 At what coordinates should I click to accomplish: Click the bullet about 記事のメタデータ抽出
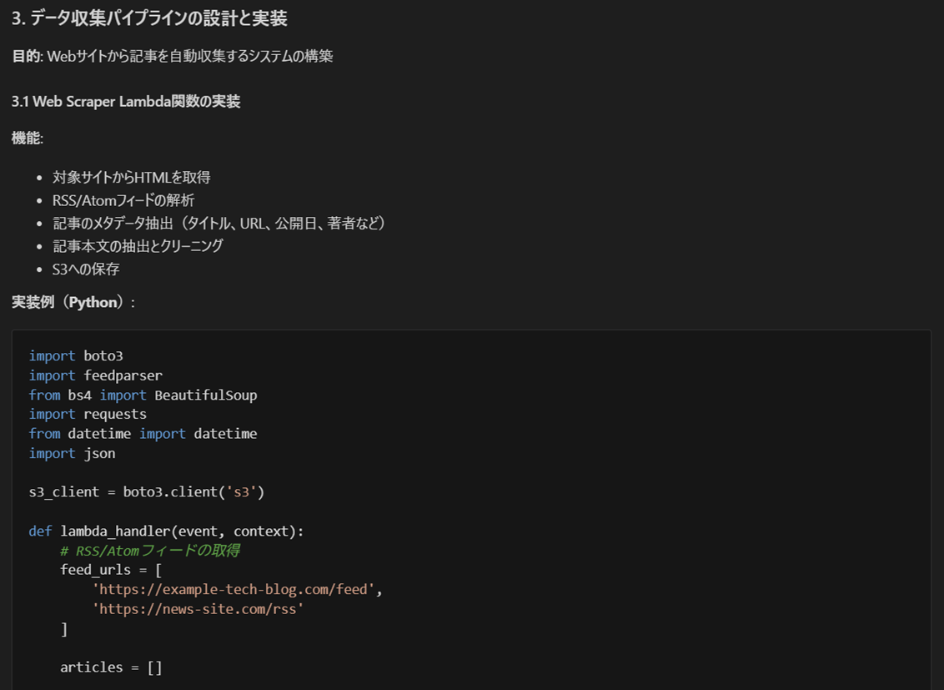tap(218, 223)
